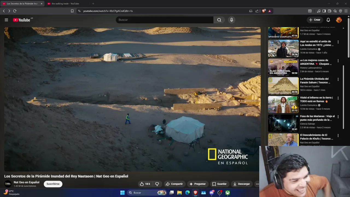Viewport: 350px width, 197px height.
Task: Open the 'Aquí se estrelló el avión' thumbnail
Action: tap(283, 48)
